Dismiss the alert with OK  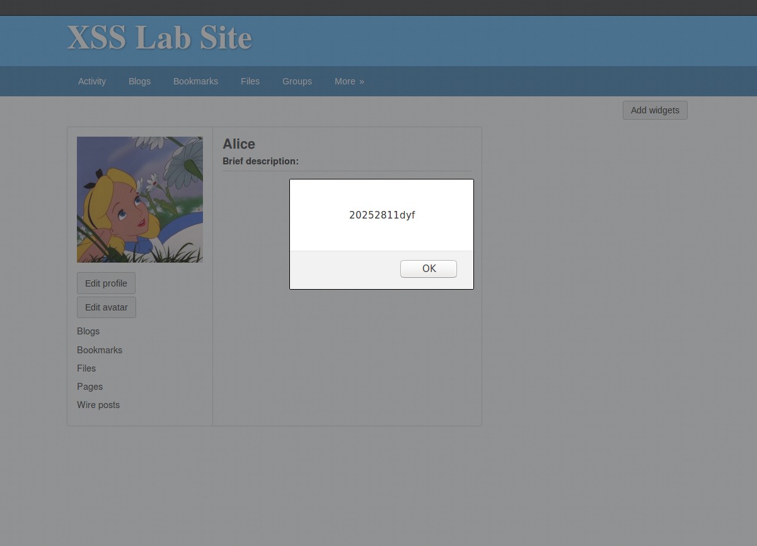(x=429, y=269)
